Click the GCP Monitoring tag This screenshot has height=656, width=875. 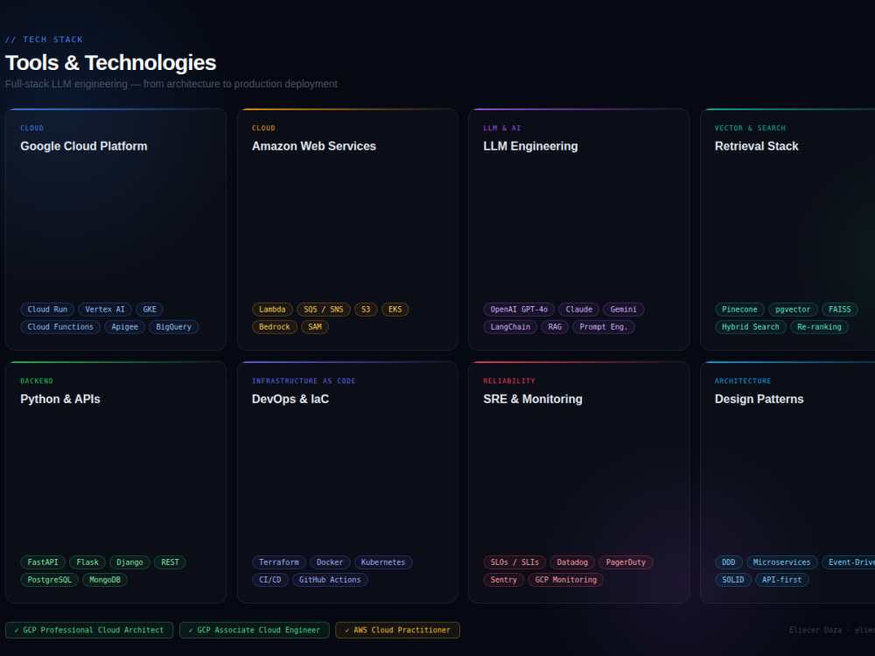point(566,580)
